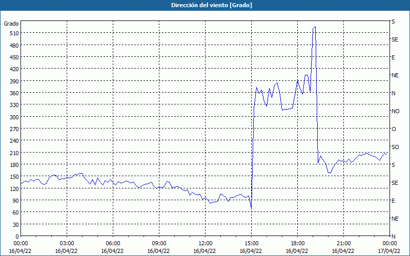Click the 90 degree axis label
The image size is (410, 256).
click(x=15, y=201)
